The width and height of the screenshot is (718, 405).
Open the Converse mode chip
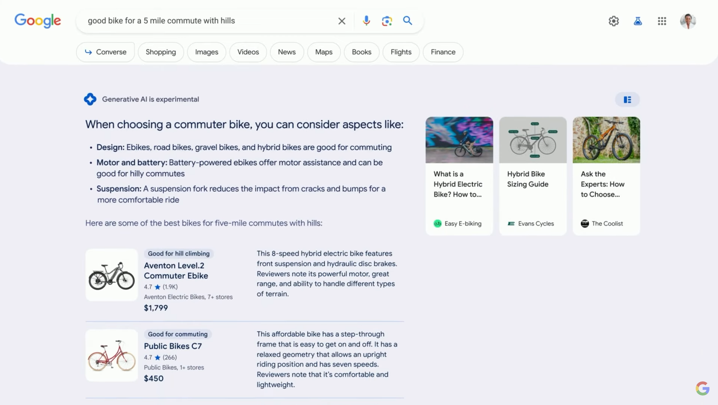105,52
